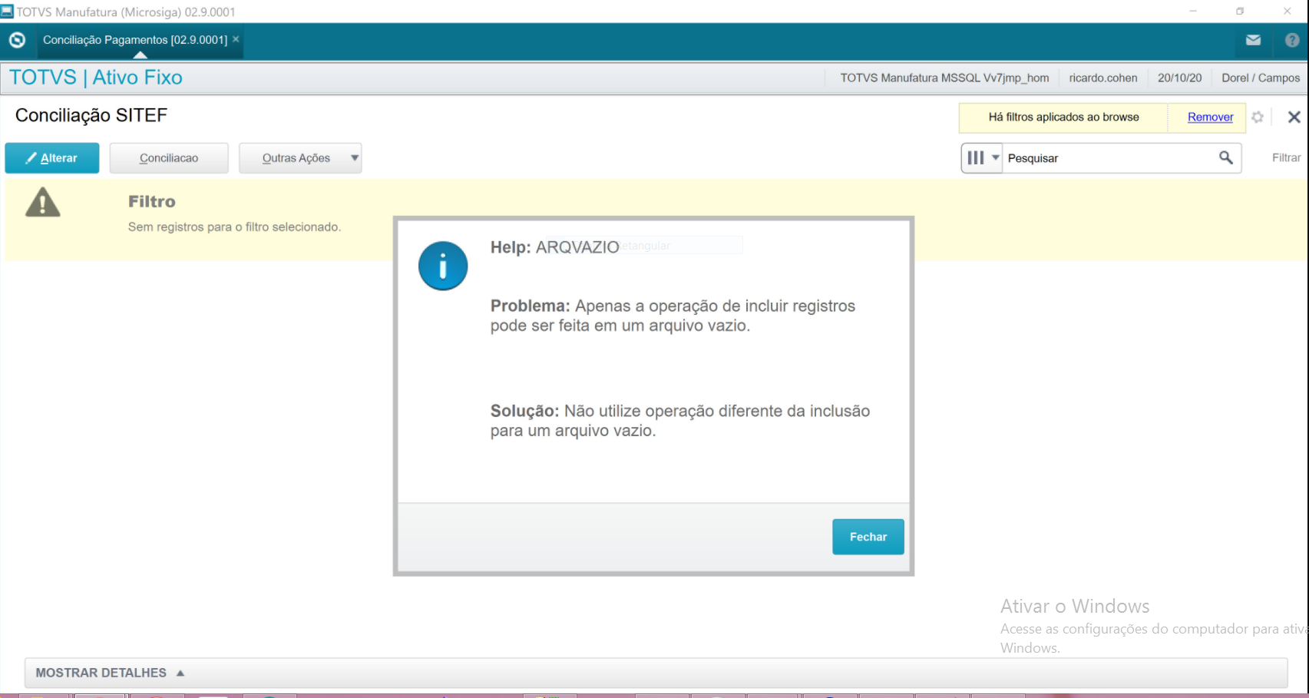Click the Pesquisar search field
The width and height of the screenshot is (1309, 698).
[1109, 158]
